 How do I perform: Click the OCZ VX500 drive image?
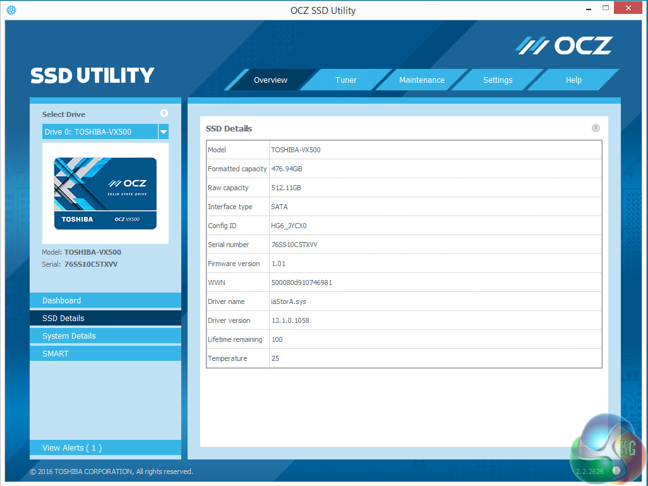click(105, 193)
